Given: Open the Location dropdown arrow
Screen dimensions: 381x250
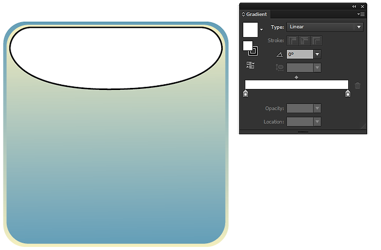Looking at the screenshot, I should click(x=317, y=122).
